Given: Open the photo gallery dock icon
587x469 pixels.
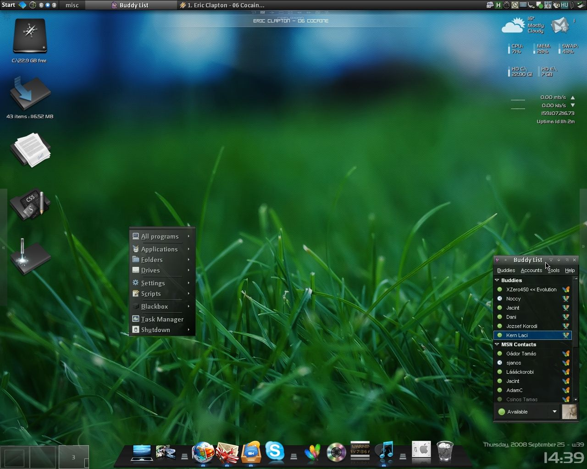Looking at the screenshot, I should (x=166, y=453).
